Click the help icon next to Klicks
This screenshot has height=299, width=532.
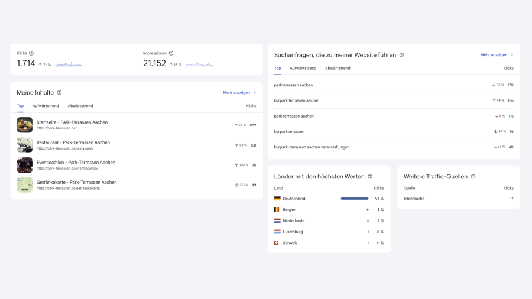point(31,53)
